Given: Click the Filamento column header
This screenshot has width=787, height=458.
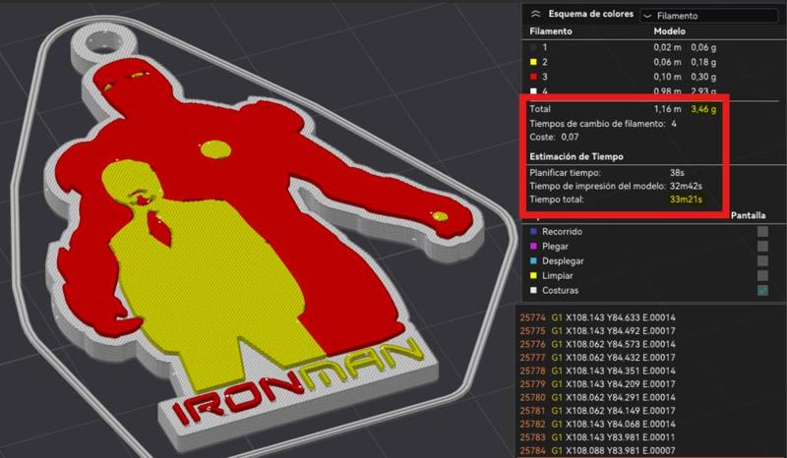Looking at the screenshot, I should [x=551, y=31].
